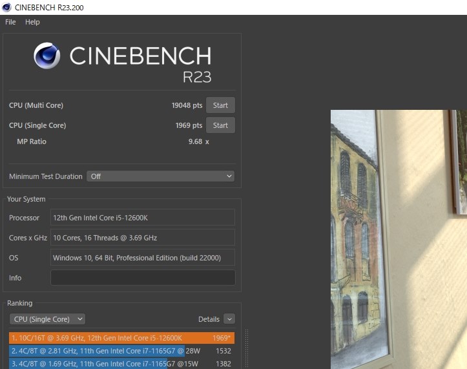Click the Processor field showing i5-12600K

point(142,218)
